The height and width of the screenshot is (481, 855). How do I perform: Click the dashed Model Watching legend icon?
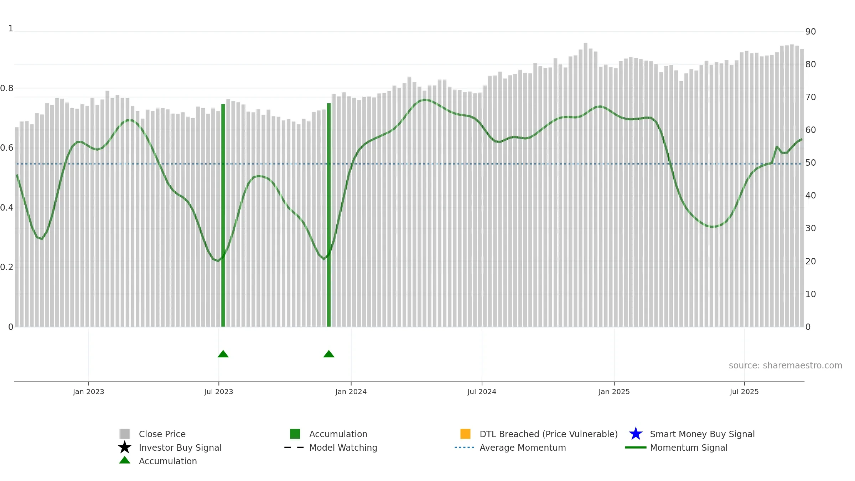pyautogui.click(x=294, y=448)
